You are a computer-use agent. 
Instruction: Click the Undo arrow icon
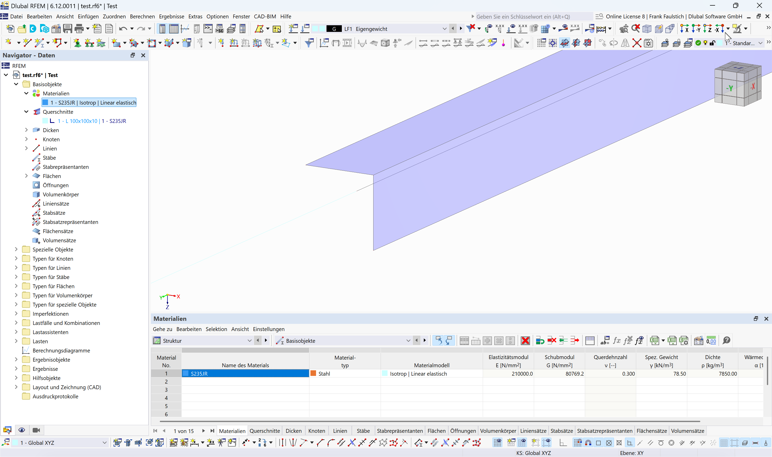[x=124, y=28]
